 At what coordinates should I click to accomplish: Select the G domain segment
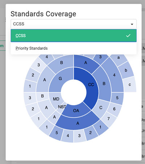tap(60, 79)
